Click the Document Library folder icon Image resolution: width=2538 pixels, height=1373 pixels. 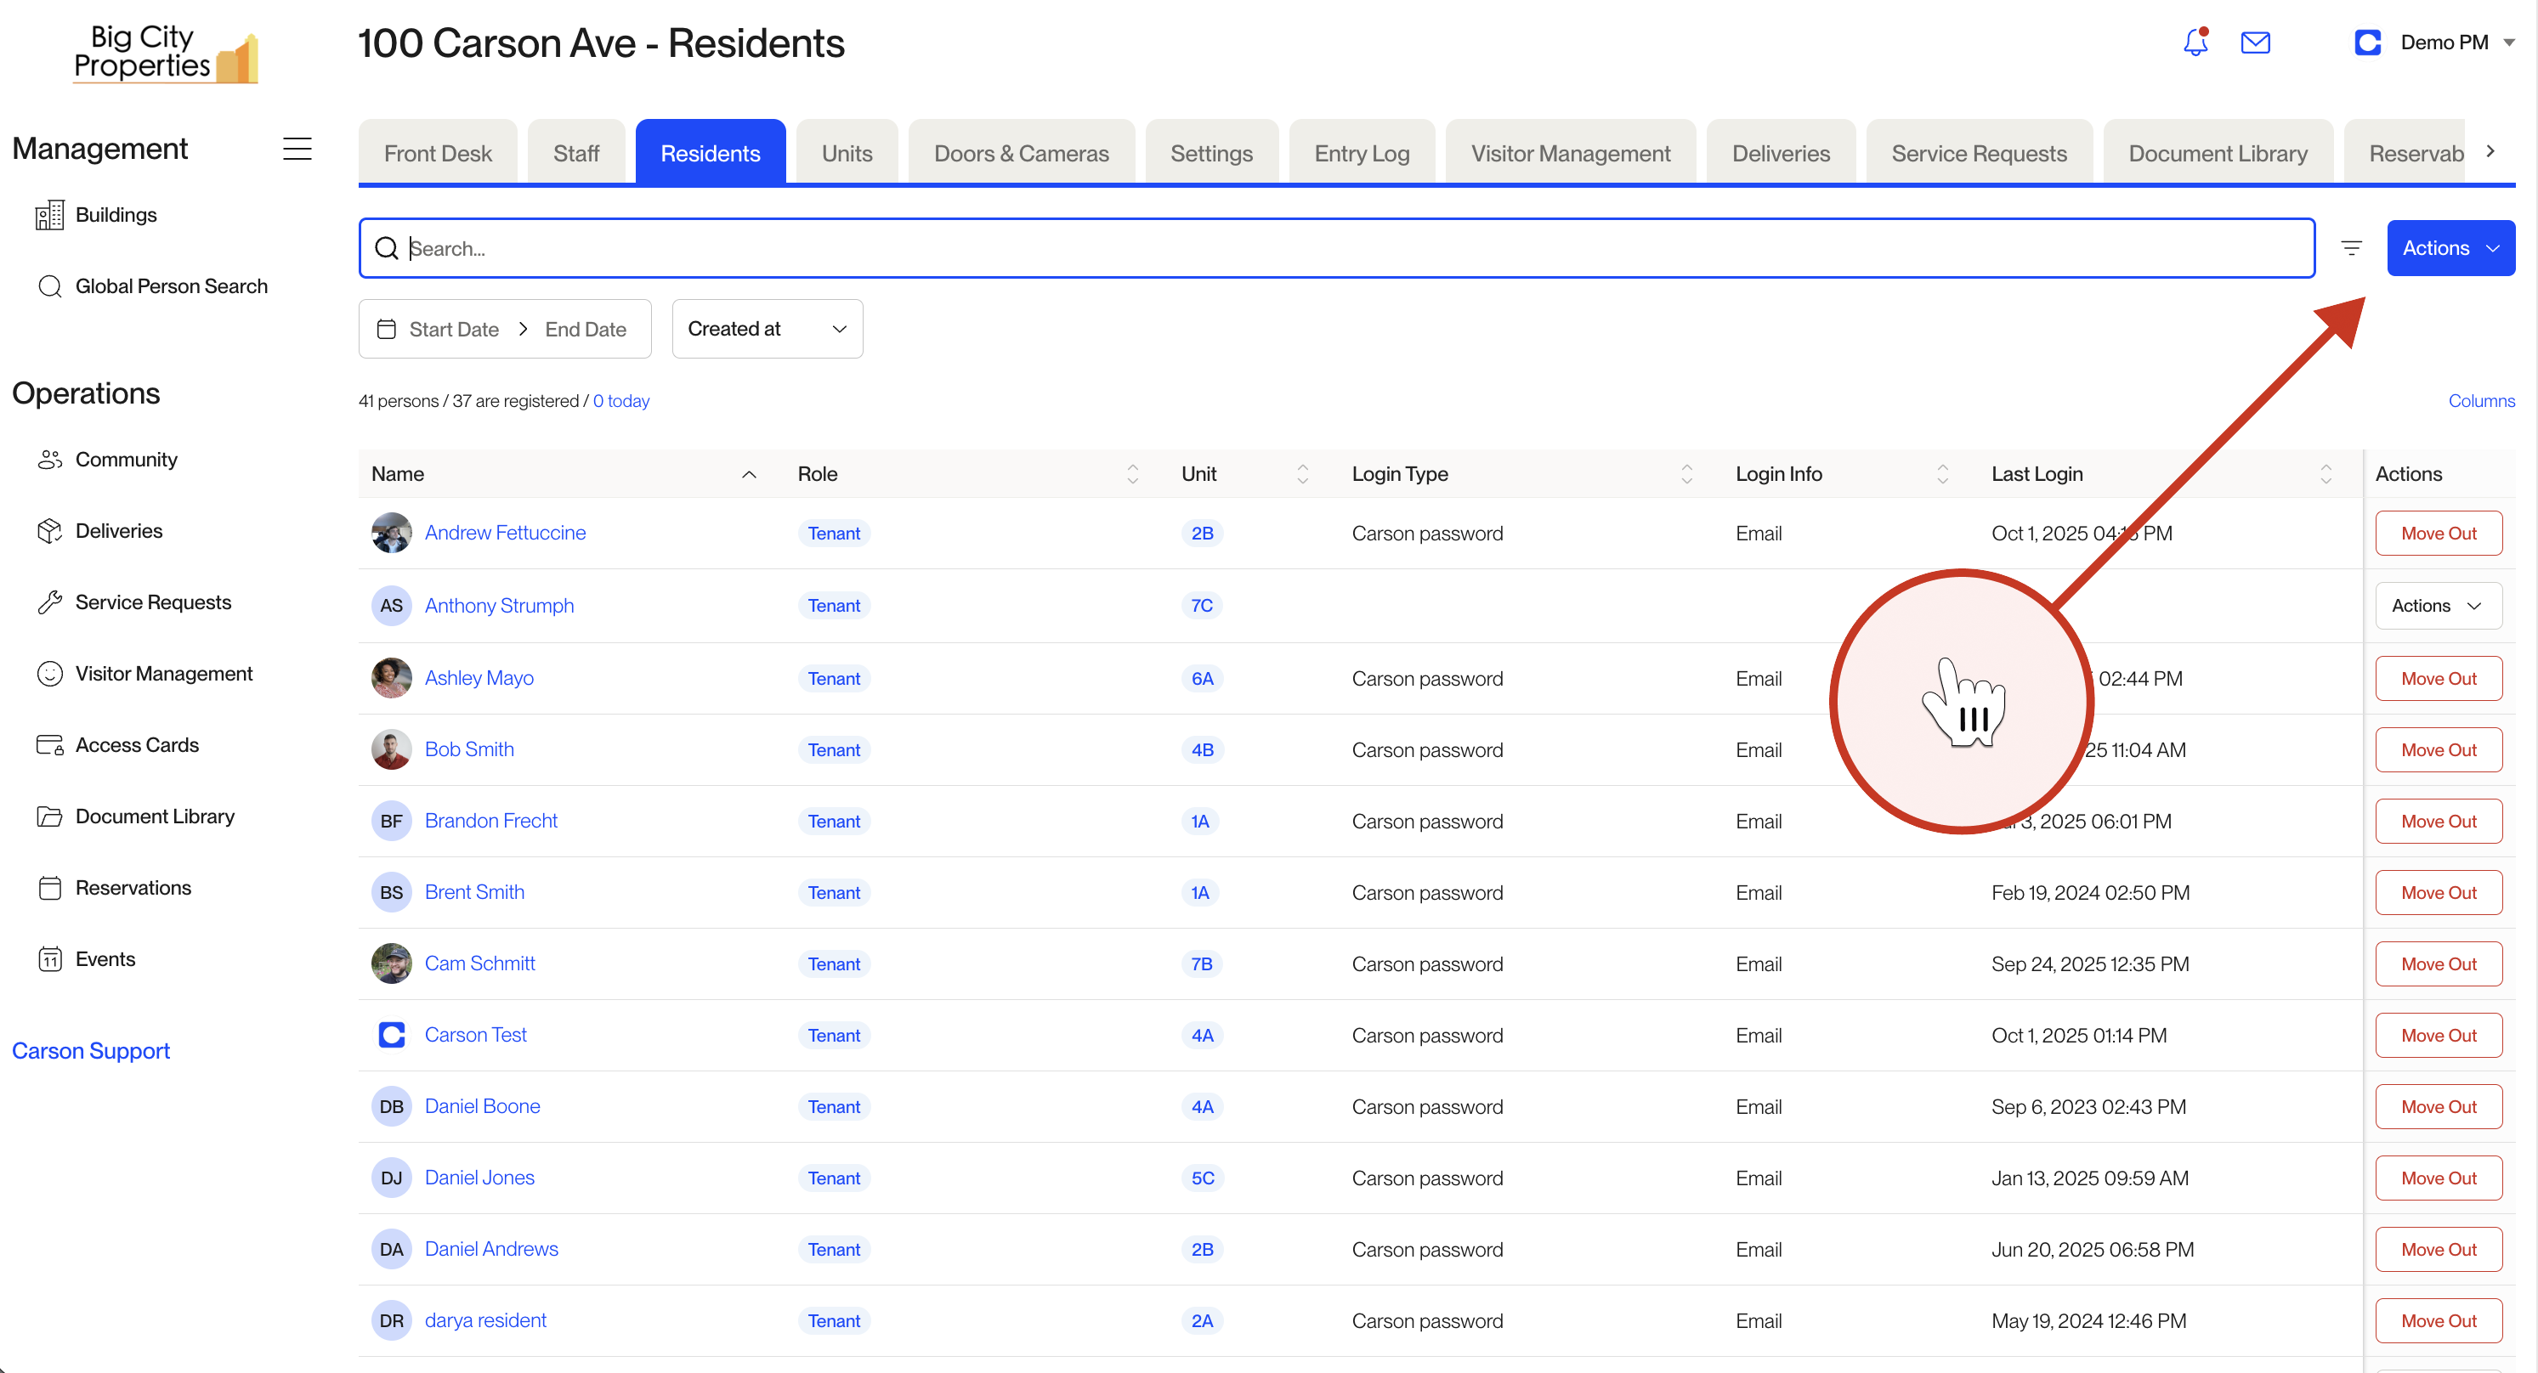49,816
